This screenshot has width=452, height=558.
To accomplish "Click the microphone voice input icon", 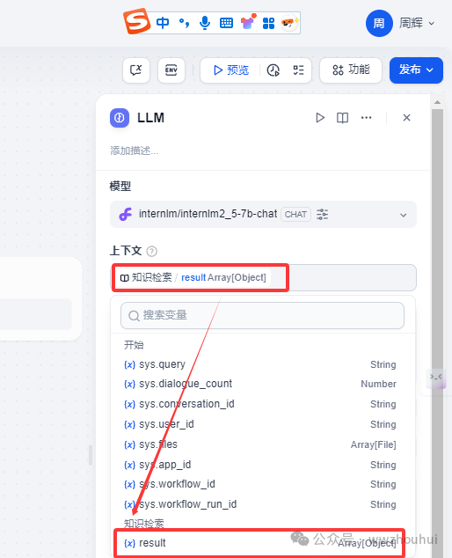I will (x=205, y=23).
